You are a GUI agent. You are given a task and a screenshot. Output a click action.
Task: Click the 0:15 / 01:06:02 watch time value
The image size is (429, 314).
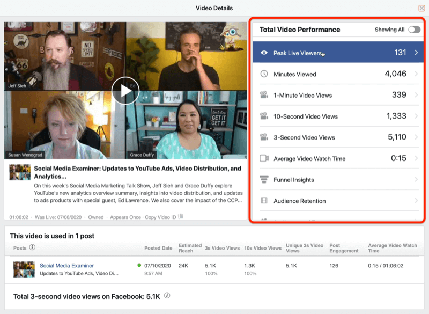386,266
